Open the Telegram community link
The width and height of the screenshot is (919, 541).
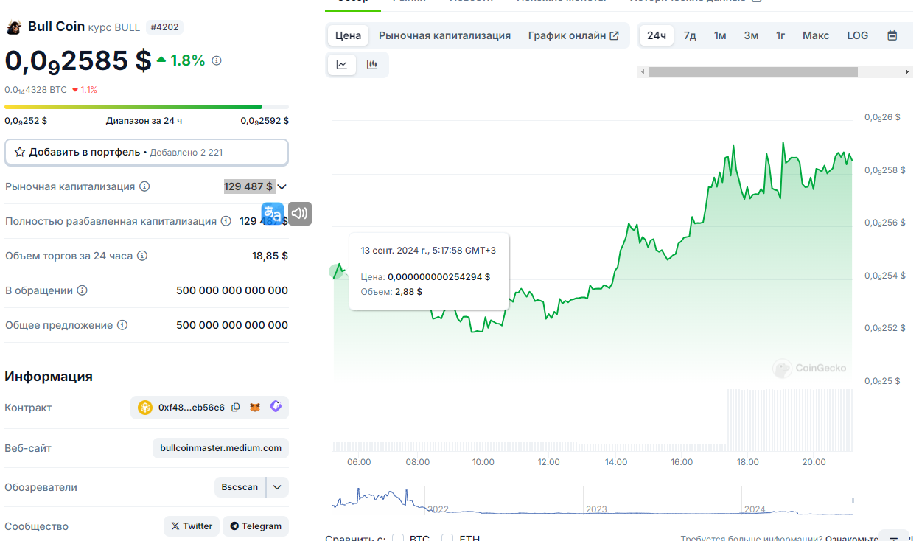[256, 526]
